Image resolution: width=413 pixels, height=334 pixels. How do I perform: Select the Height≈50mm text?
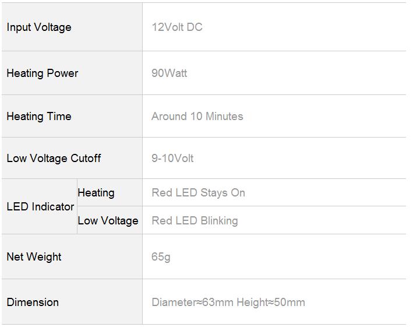271,303
